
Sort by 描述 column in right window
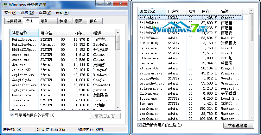point(231,11)
